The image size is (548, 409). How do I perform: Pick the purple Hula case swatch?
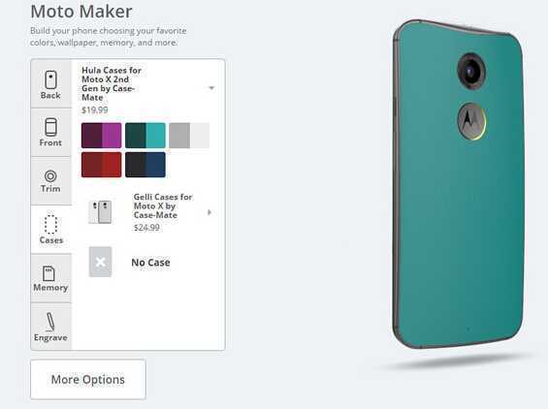pyautogui.click(x=101, y=135)
